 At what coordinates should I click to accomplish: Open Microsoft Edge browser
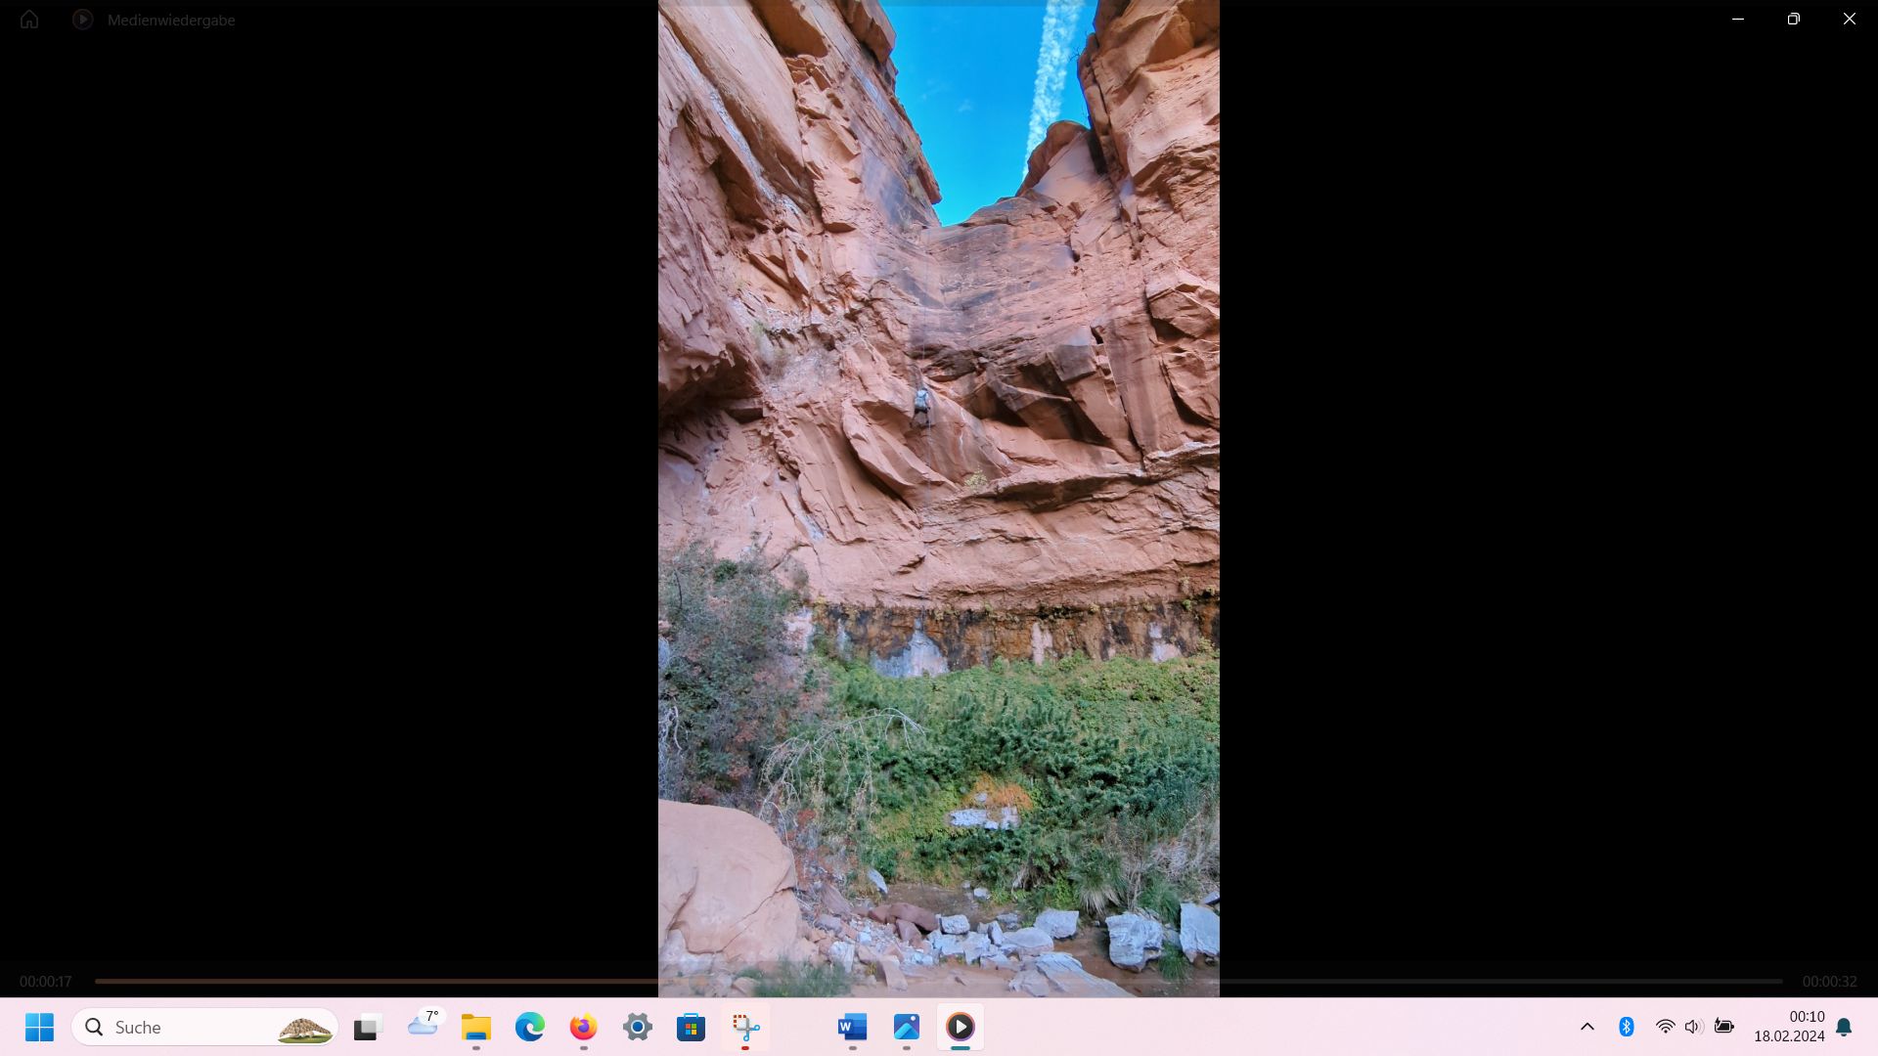[x=530, y=1027]
